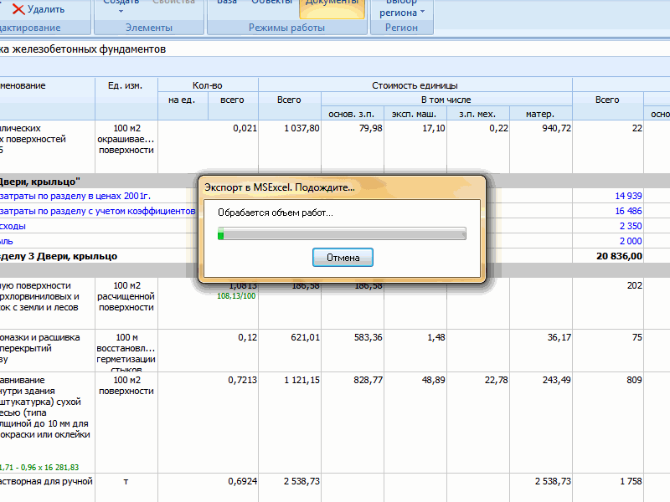Select the База work mode
The image size is (670, 502).
tap(226, 4)
